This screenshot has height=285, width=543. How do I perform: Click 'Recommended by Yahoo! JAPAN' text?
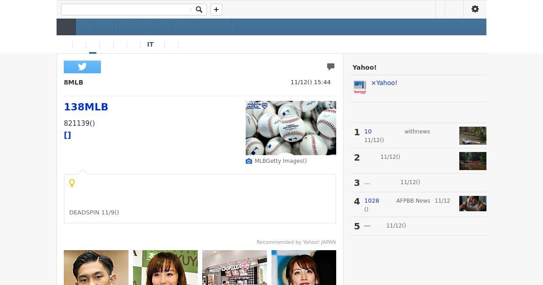[x=296, y=242]
